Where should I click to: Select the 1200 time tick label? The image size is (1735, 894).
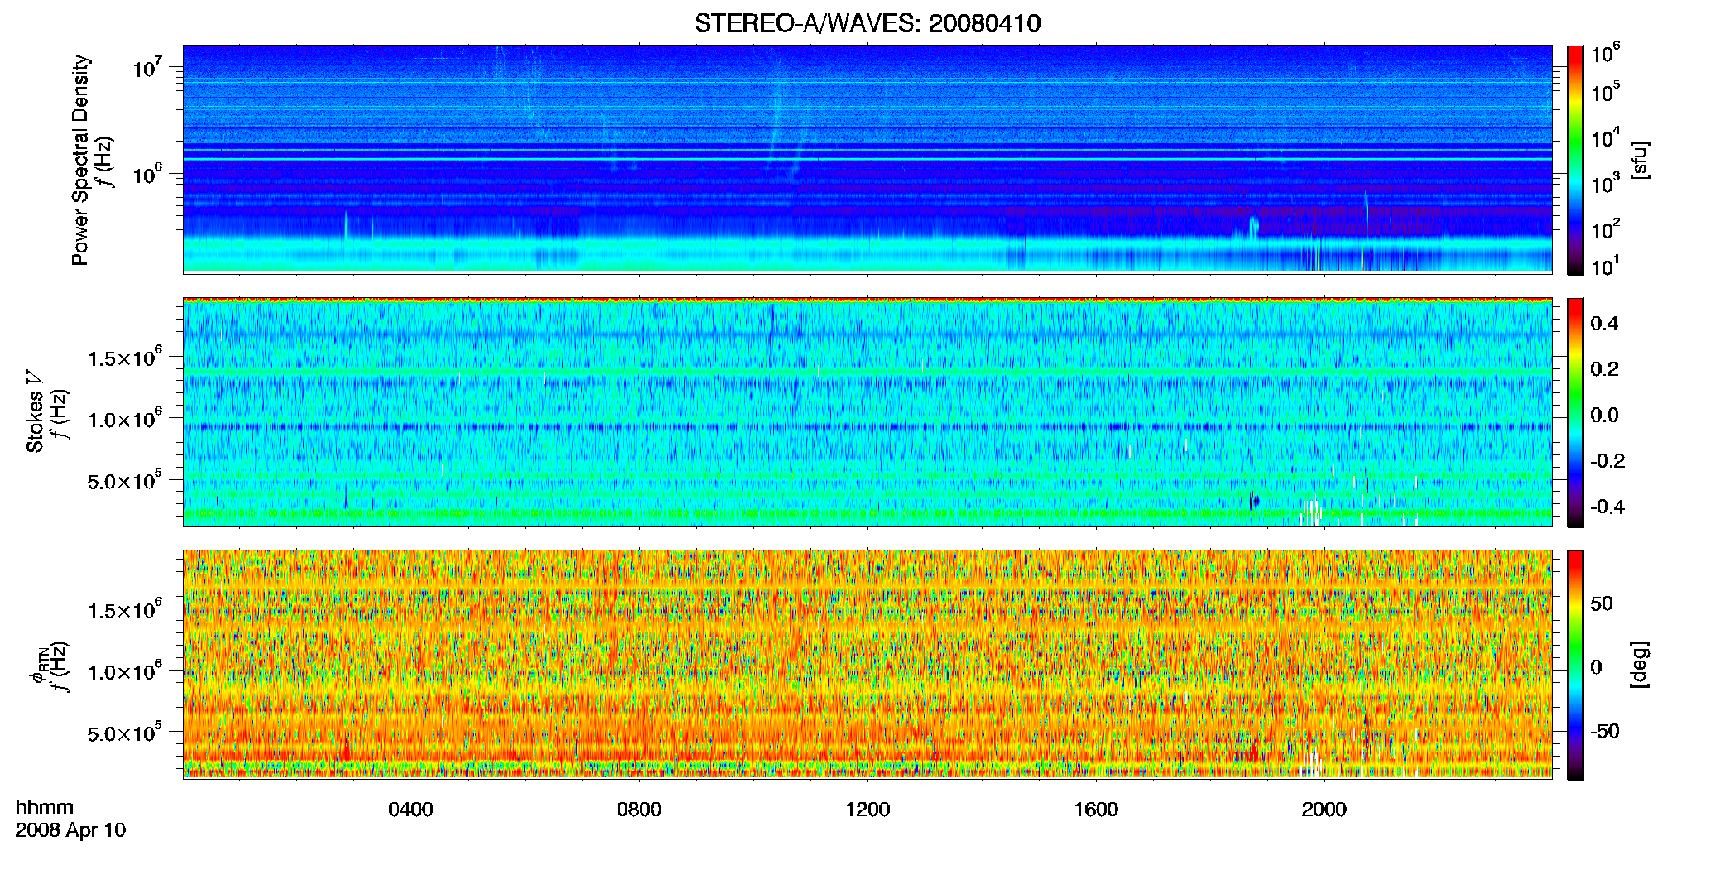click(867, 810)
